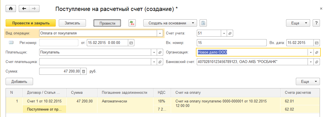Image resolution: width=323 pixels, height=117 pixels.
Task: Click the Рег.номер input field
Action: pos(59,43)
